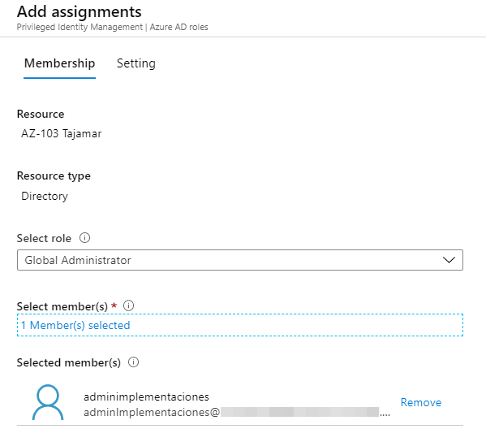
Task: Click the Select member(s) field label
Action: click(62, 306)
